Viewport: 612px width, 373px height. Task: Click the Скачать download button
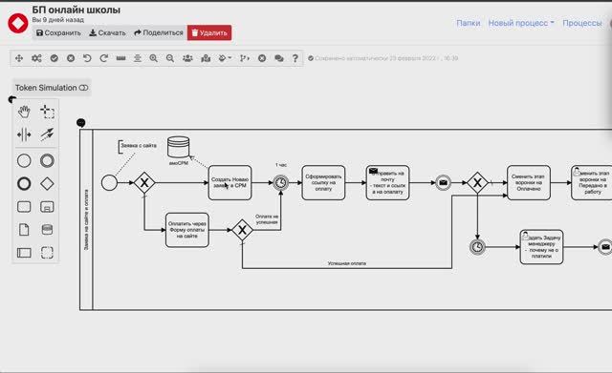107,32
